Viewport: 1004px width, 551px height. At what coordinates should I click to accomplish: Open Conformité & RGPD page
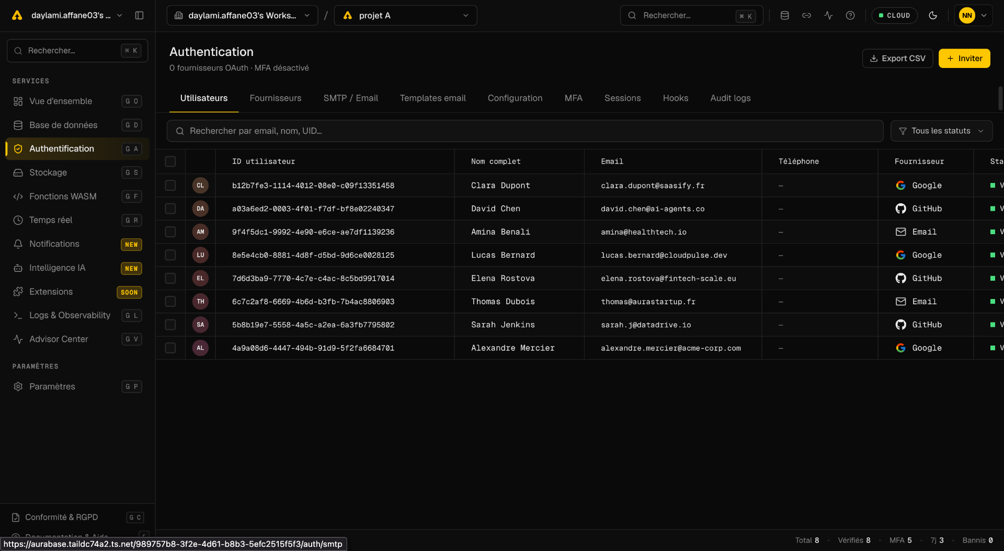pyautogui.click(x=77, y=517)
